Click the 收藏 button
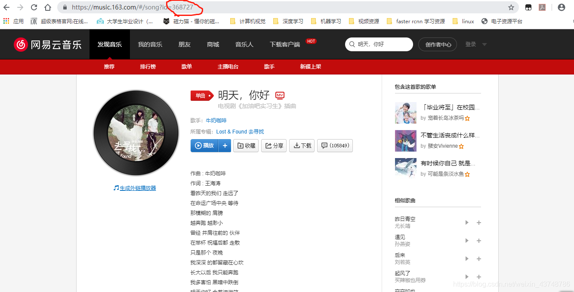The width and height of the screenshot is (574, 292). (246, 146)
